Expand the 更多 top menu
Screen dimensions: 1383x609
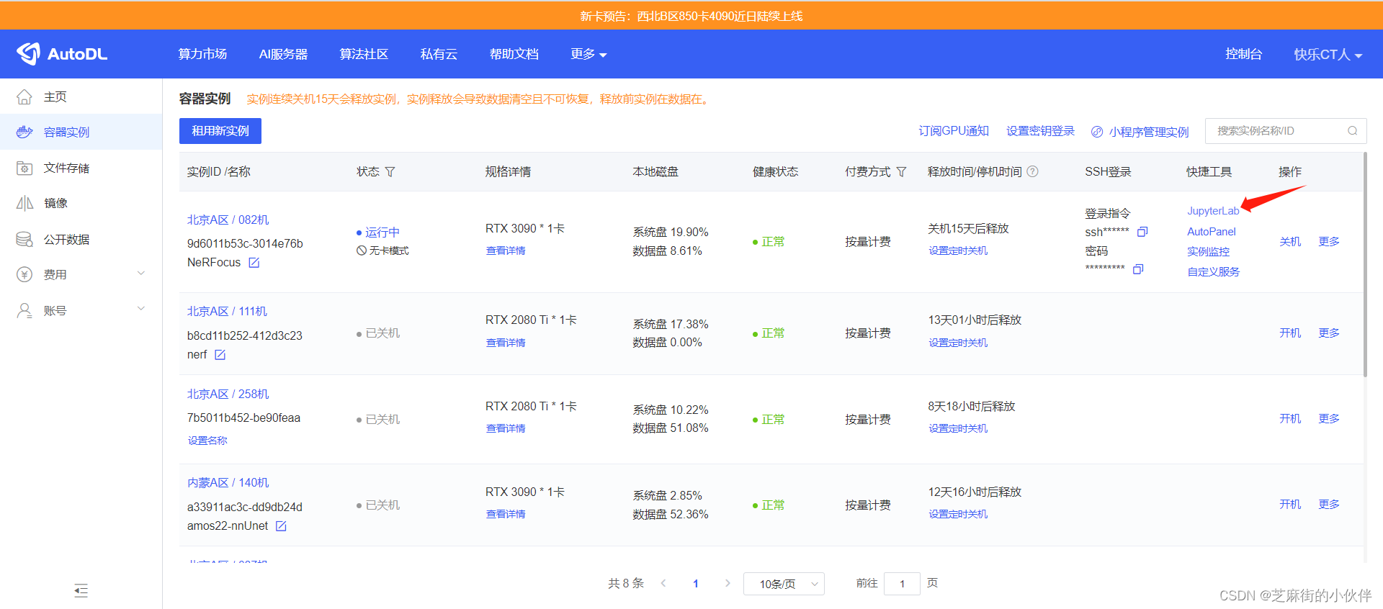pyautogui.click(x=588, y=54)
